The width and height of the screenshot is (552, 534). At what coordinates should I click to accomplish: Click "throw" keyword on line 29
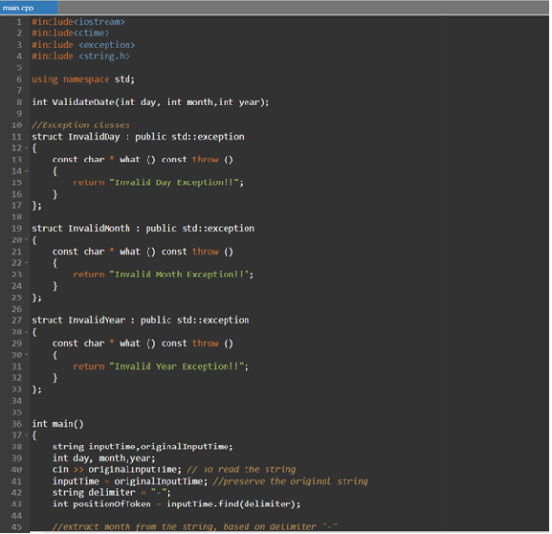pos(206,343)
